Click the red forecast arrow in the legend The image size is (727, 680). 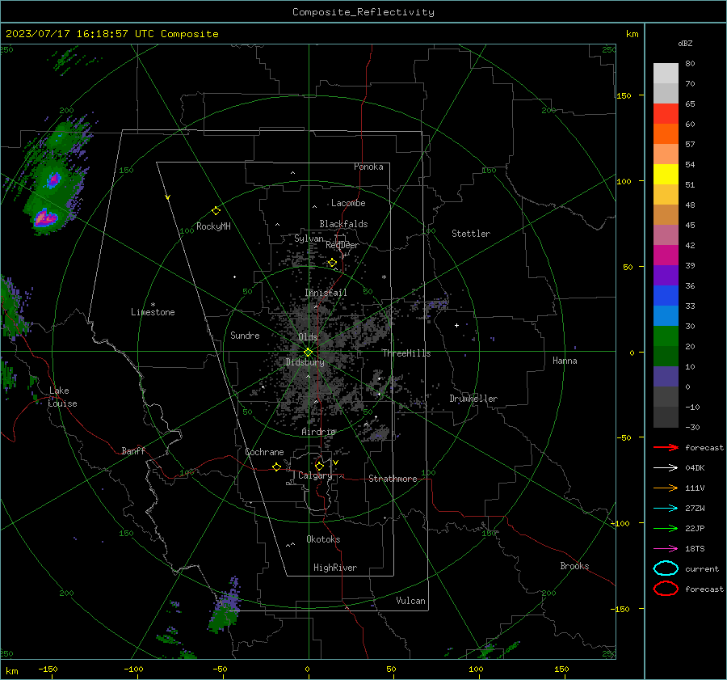(x=666, y=447)
